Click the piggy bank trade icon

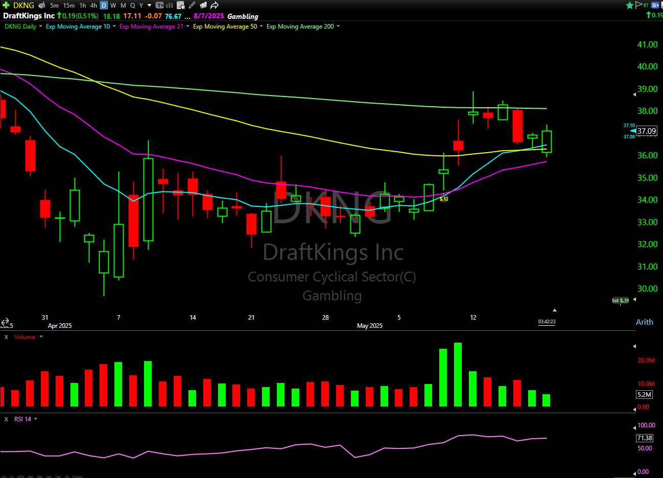pos(42,6)
